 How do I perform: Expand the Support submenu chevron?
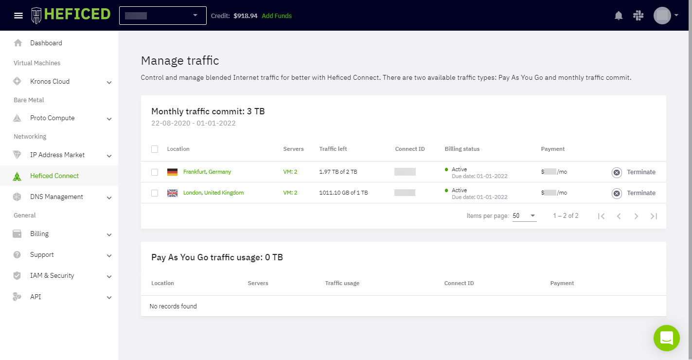[x=109, y=255]
